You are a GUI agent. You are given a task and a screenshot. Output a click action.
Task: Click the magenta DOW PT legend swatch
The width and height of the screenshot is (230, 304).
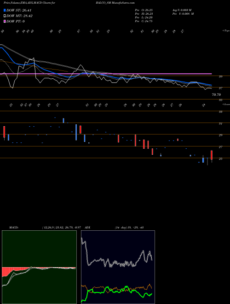point(5,21)
